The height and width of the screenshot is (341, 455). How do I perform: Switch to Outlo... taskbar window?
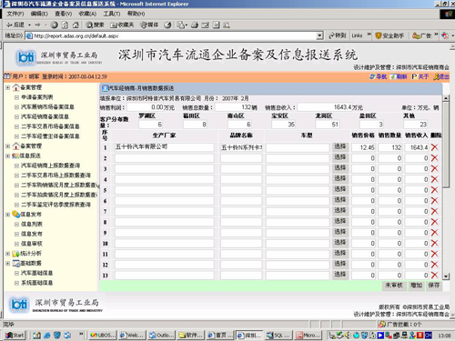point(161,336)
